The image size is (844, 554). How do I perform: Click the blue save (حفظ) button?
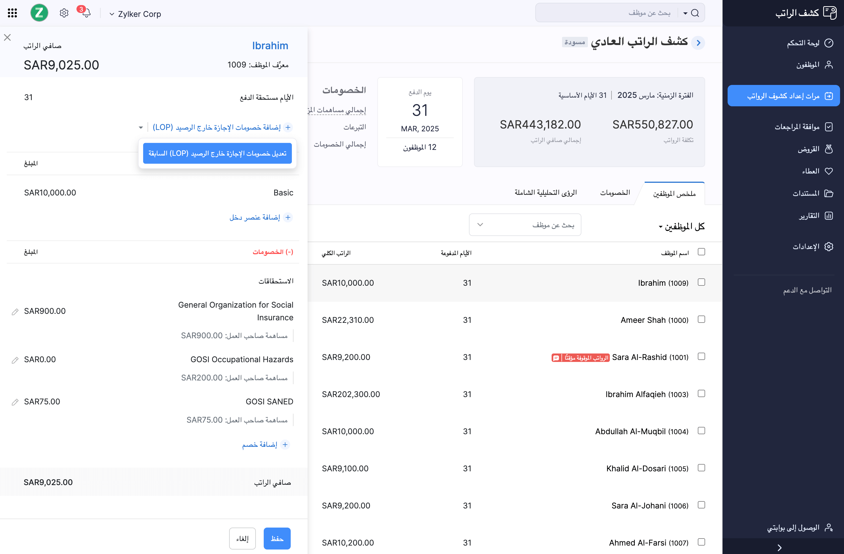277,538
